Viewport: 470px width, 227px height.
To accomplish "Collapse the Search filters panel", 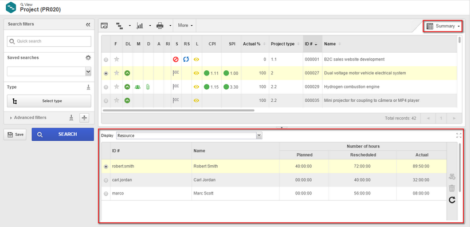I will pos(88,25).
